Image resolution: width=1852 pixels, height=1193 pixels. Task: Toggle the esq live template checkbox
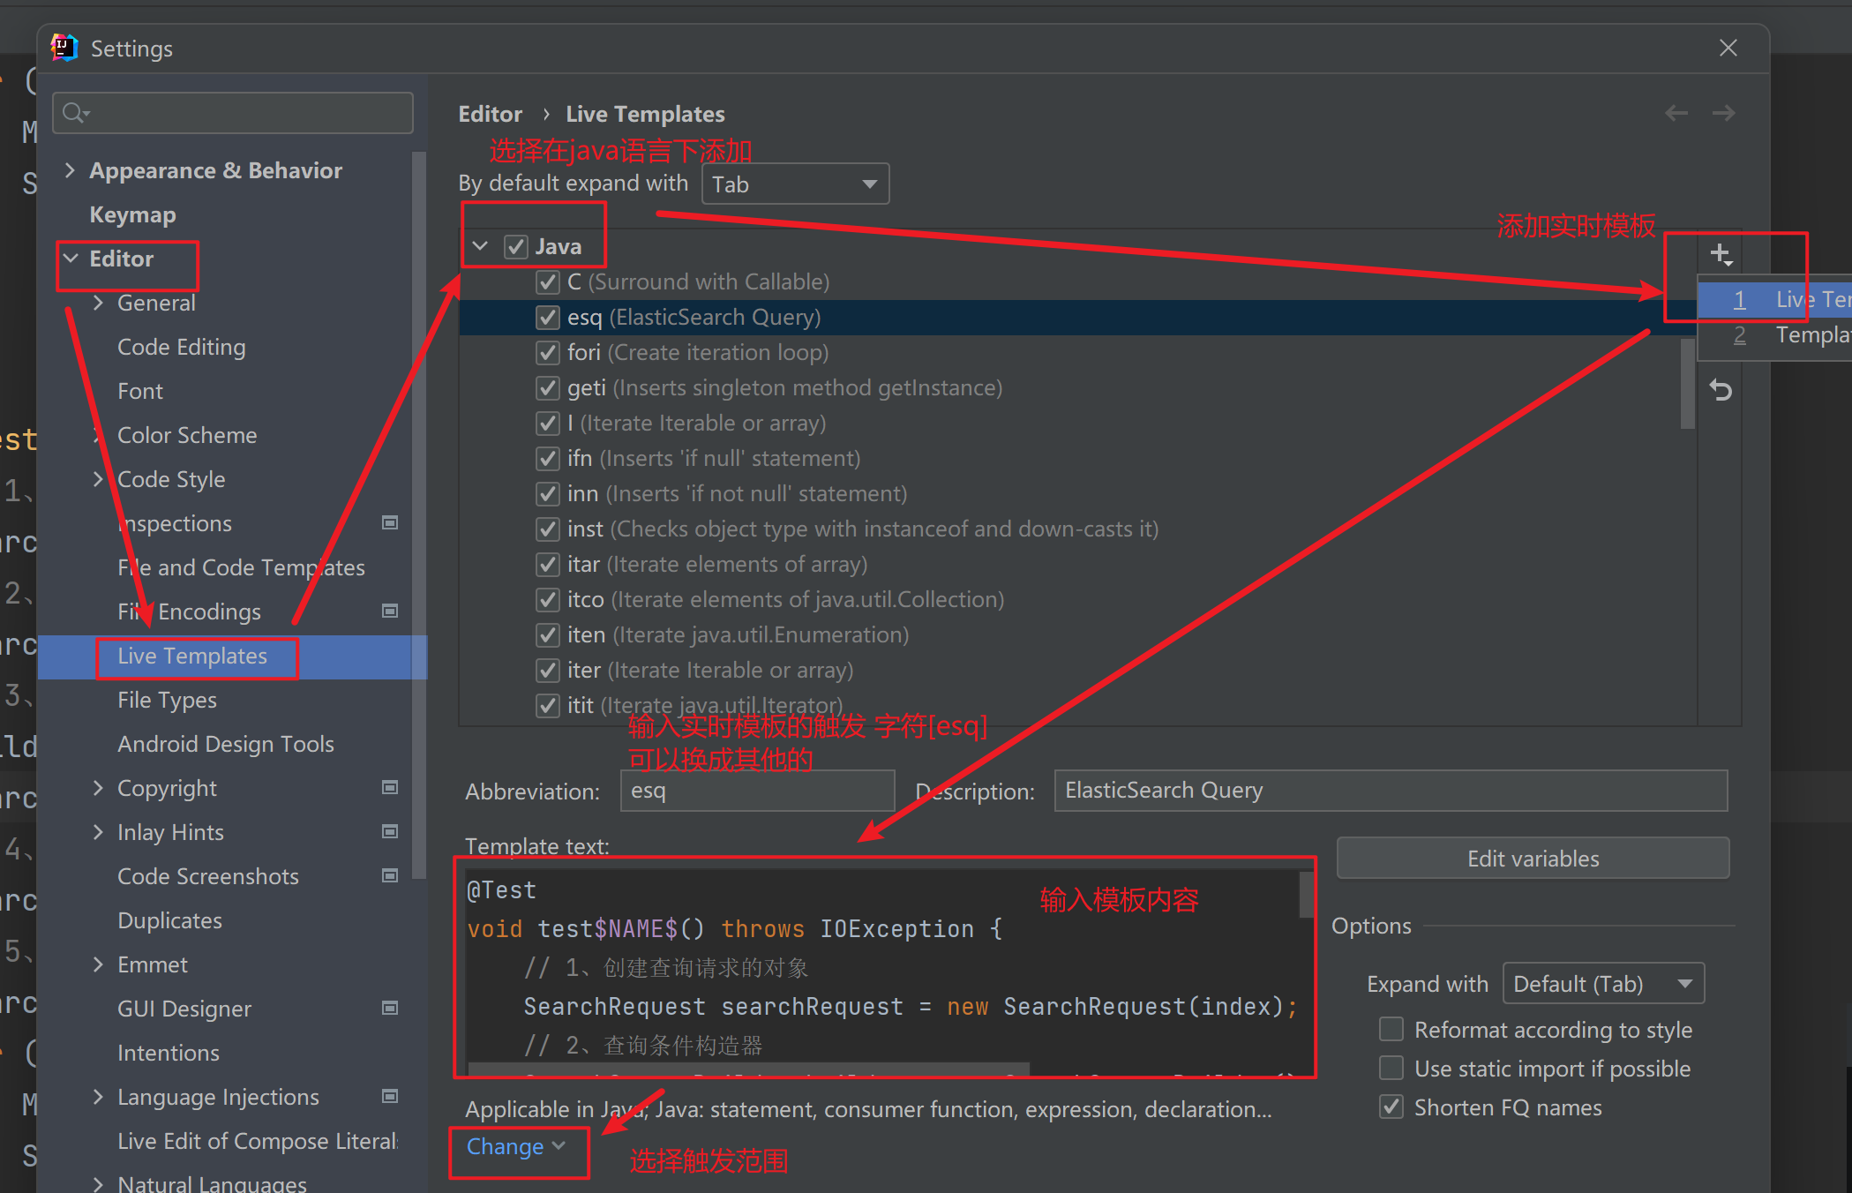tap(545, 319)
